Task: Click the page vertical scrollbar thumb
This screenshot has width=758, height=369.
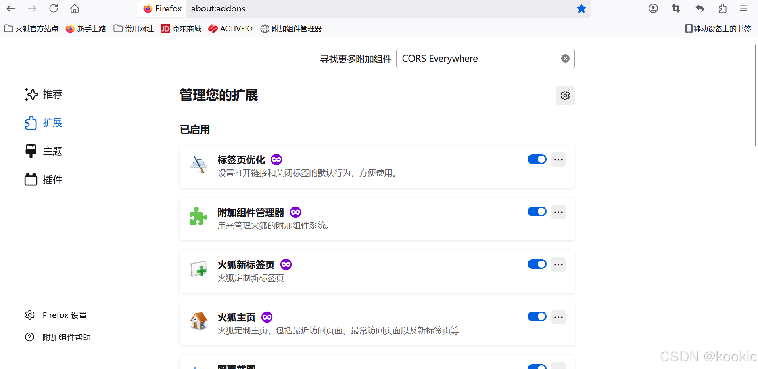Action: point(756,95)
